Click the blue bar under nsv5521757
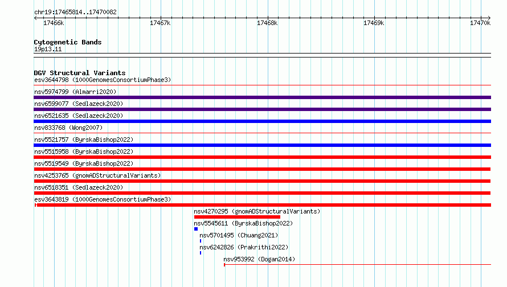Image resolution: width=507 pixels, height=287 pixels. (262, 145)
